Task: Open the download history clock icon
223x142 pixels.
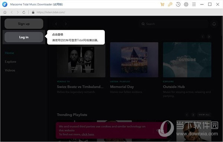Action: (x=178, y=4)
